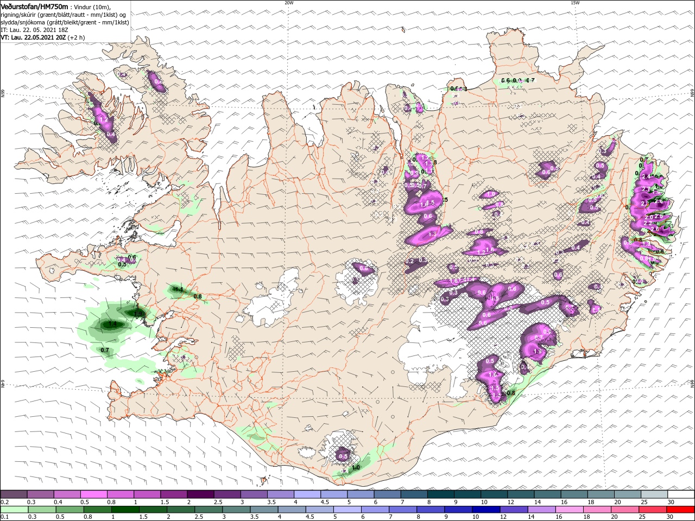Click the VT: Lau. 22.05.2021 20Z (+2 h) line
695x521 pixels.
coord(42,37)
